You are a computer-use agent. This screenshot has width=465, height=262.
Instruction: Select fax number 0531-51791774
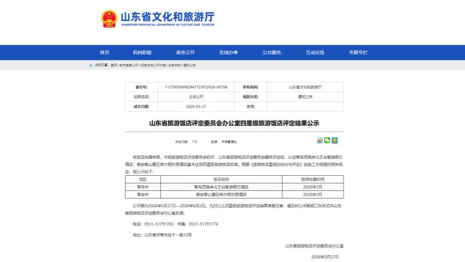pos(203,224)
